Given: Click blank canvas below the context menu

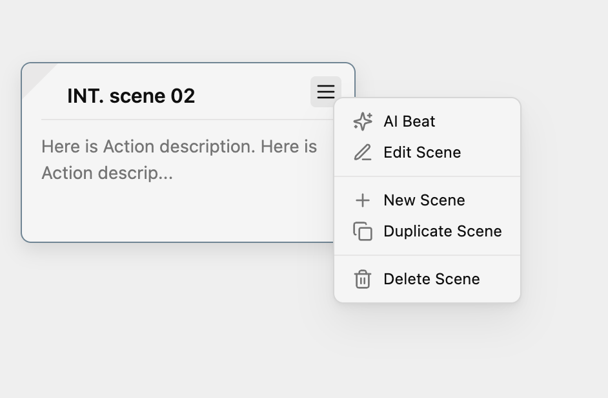Looking at the screenshot, I should click(427, 350).
